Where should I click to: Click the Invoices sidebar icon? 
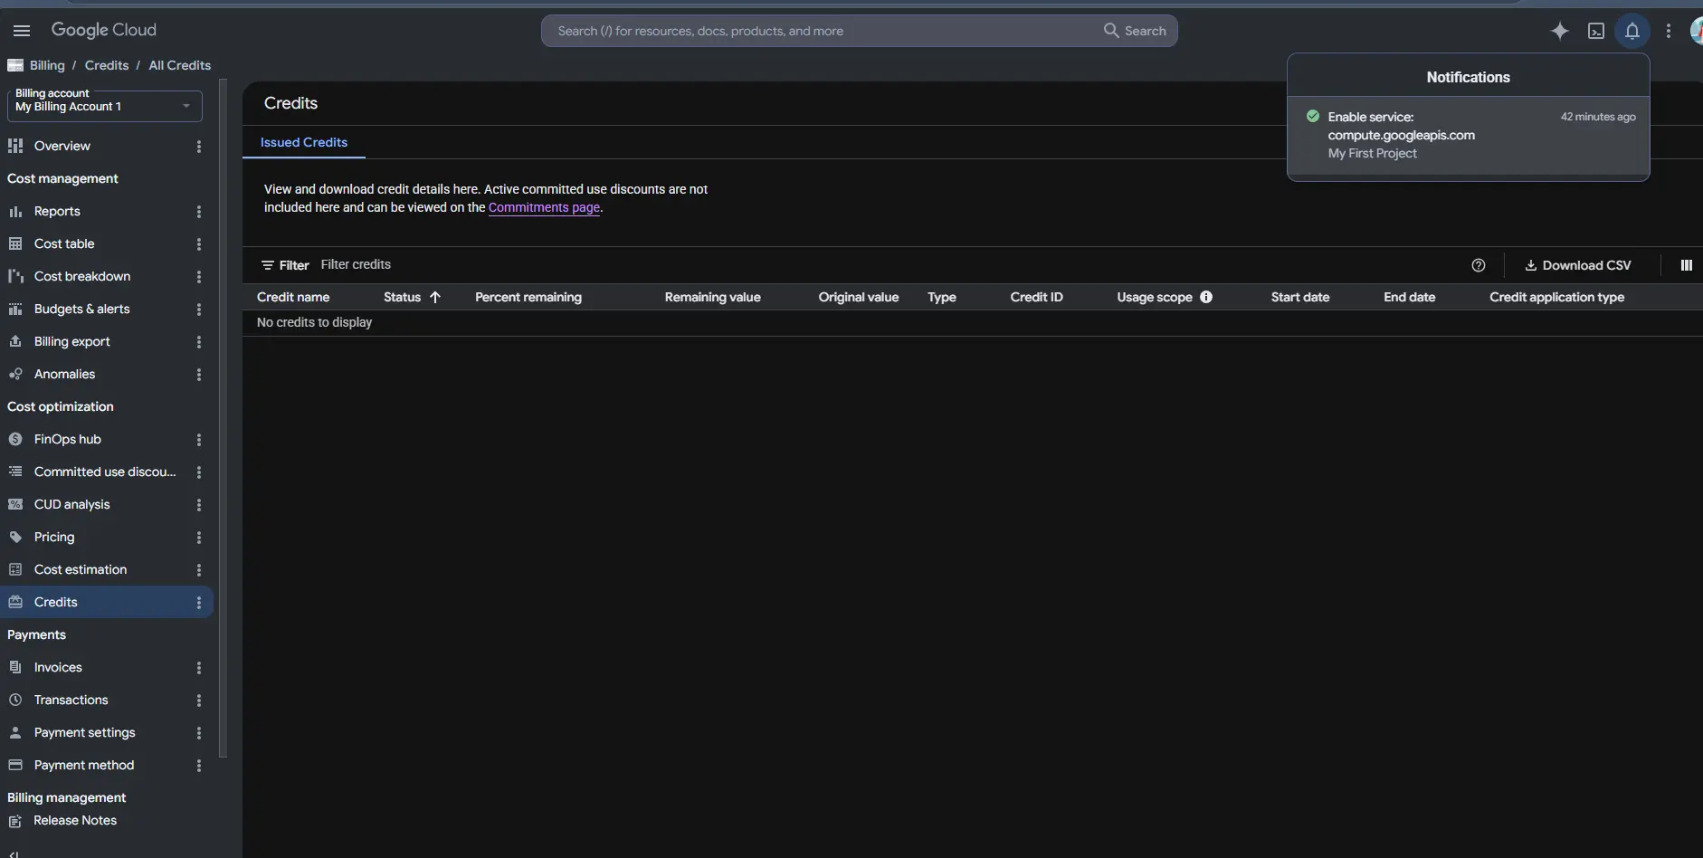coord(15,667)
